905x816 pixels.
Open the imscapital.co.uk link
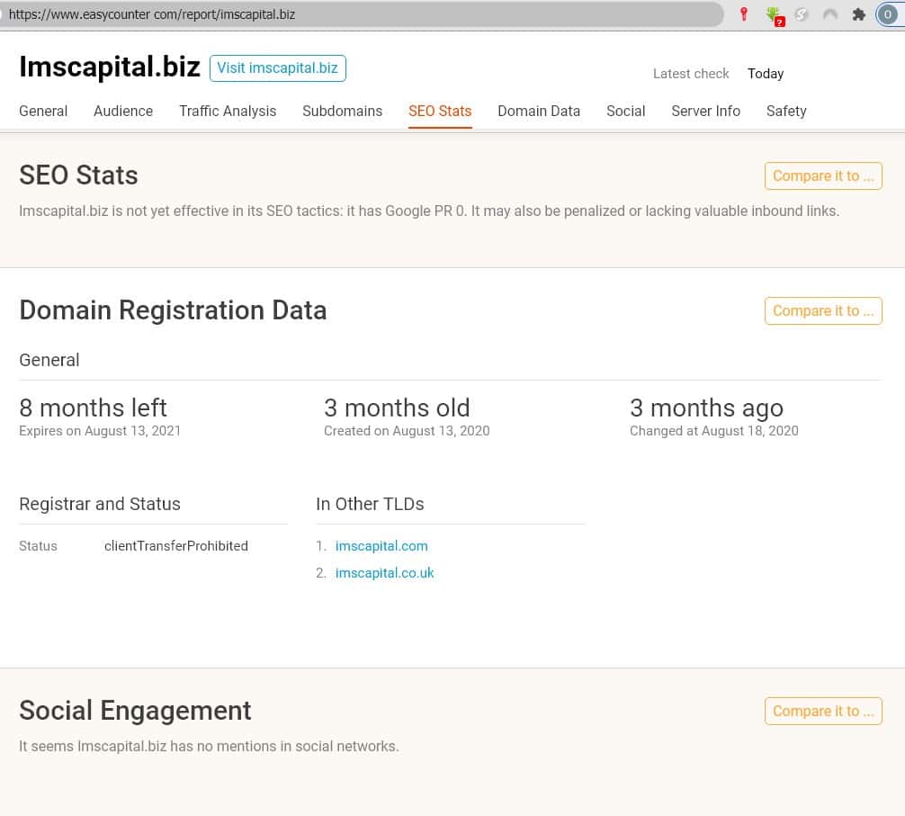384,573
